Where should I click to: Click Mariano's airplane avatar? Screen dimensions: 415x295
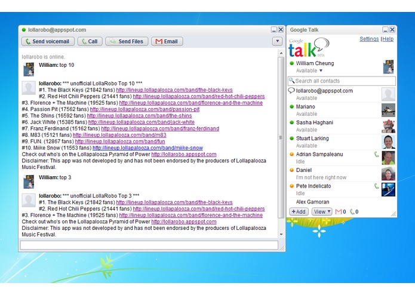click(388, 110)
